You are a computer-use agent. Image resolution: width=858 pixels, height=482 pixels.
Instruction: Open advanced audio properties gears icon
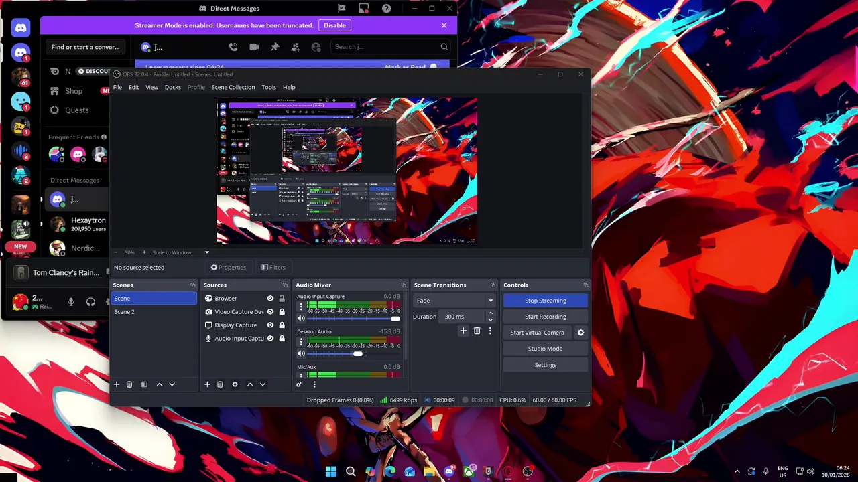pyautogui.click(x=300, y=384)
